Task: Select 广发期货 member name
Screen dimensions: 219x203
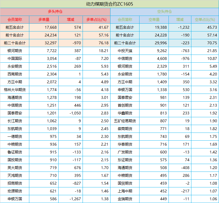Action: (x=125, y=152)
